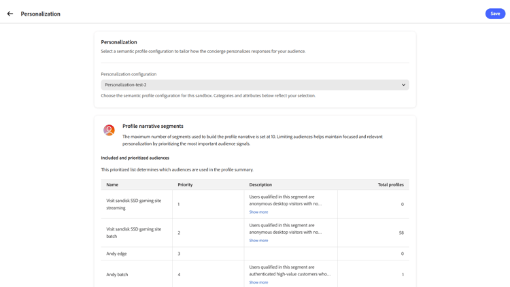
Task: Click priority value 4 for Andy batch
Action: pyautogui.click(x=179, y=275)
